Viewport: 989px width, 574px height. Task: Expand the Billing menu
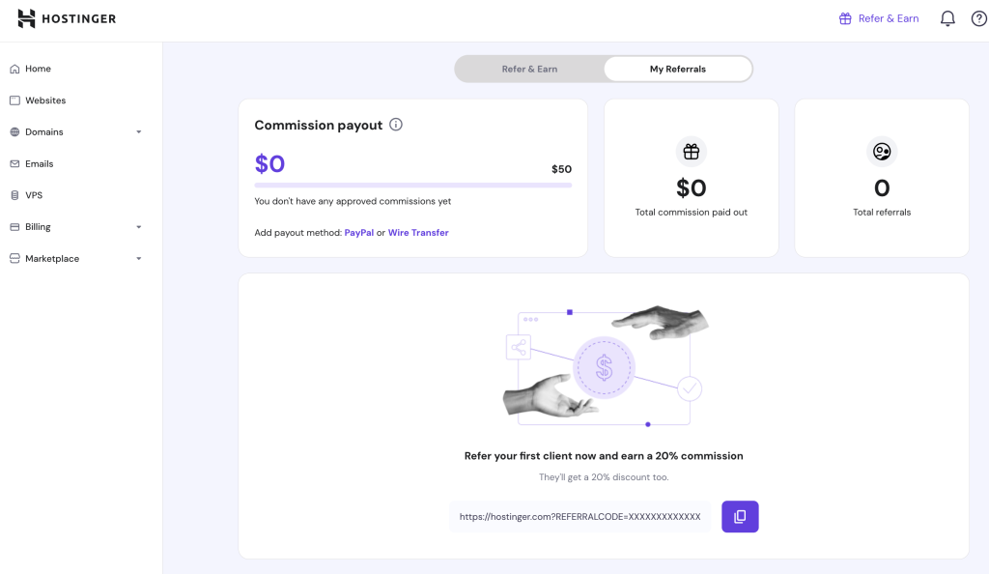(x=138, y=226)
